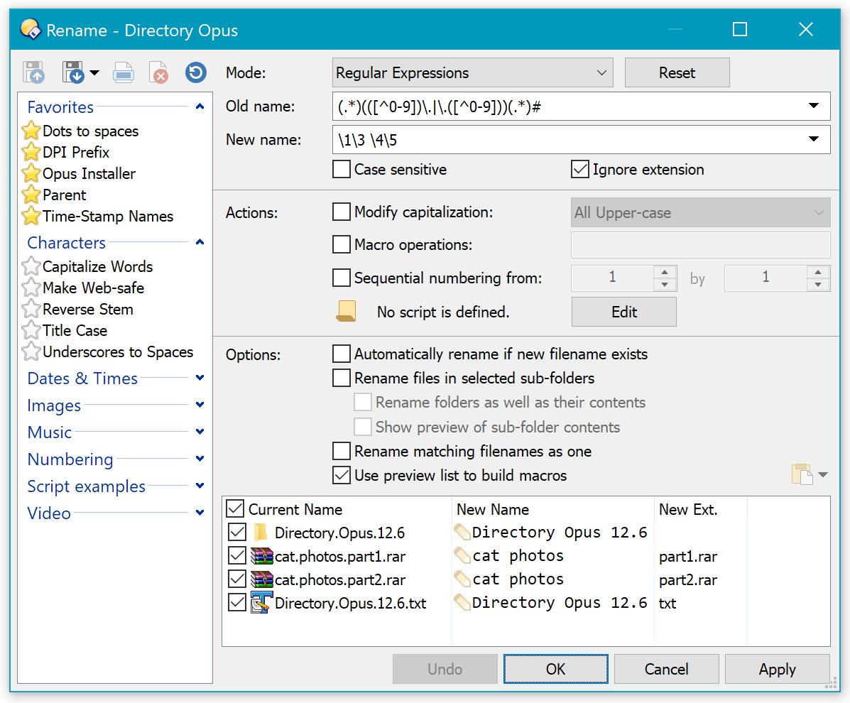The width and height of the screenshot is (850, 703).
Task: Increase the Sequential numbering from value
Action: (x=665, y=271)
